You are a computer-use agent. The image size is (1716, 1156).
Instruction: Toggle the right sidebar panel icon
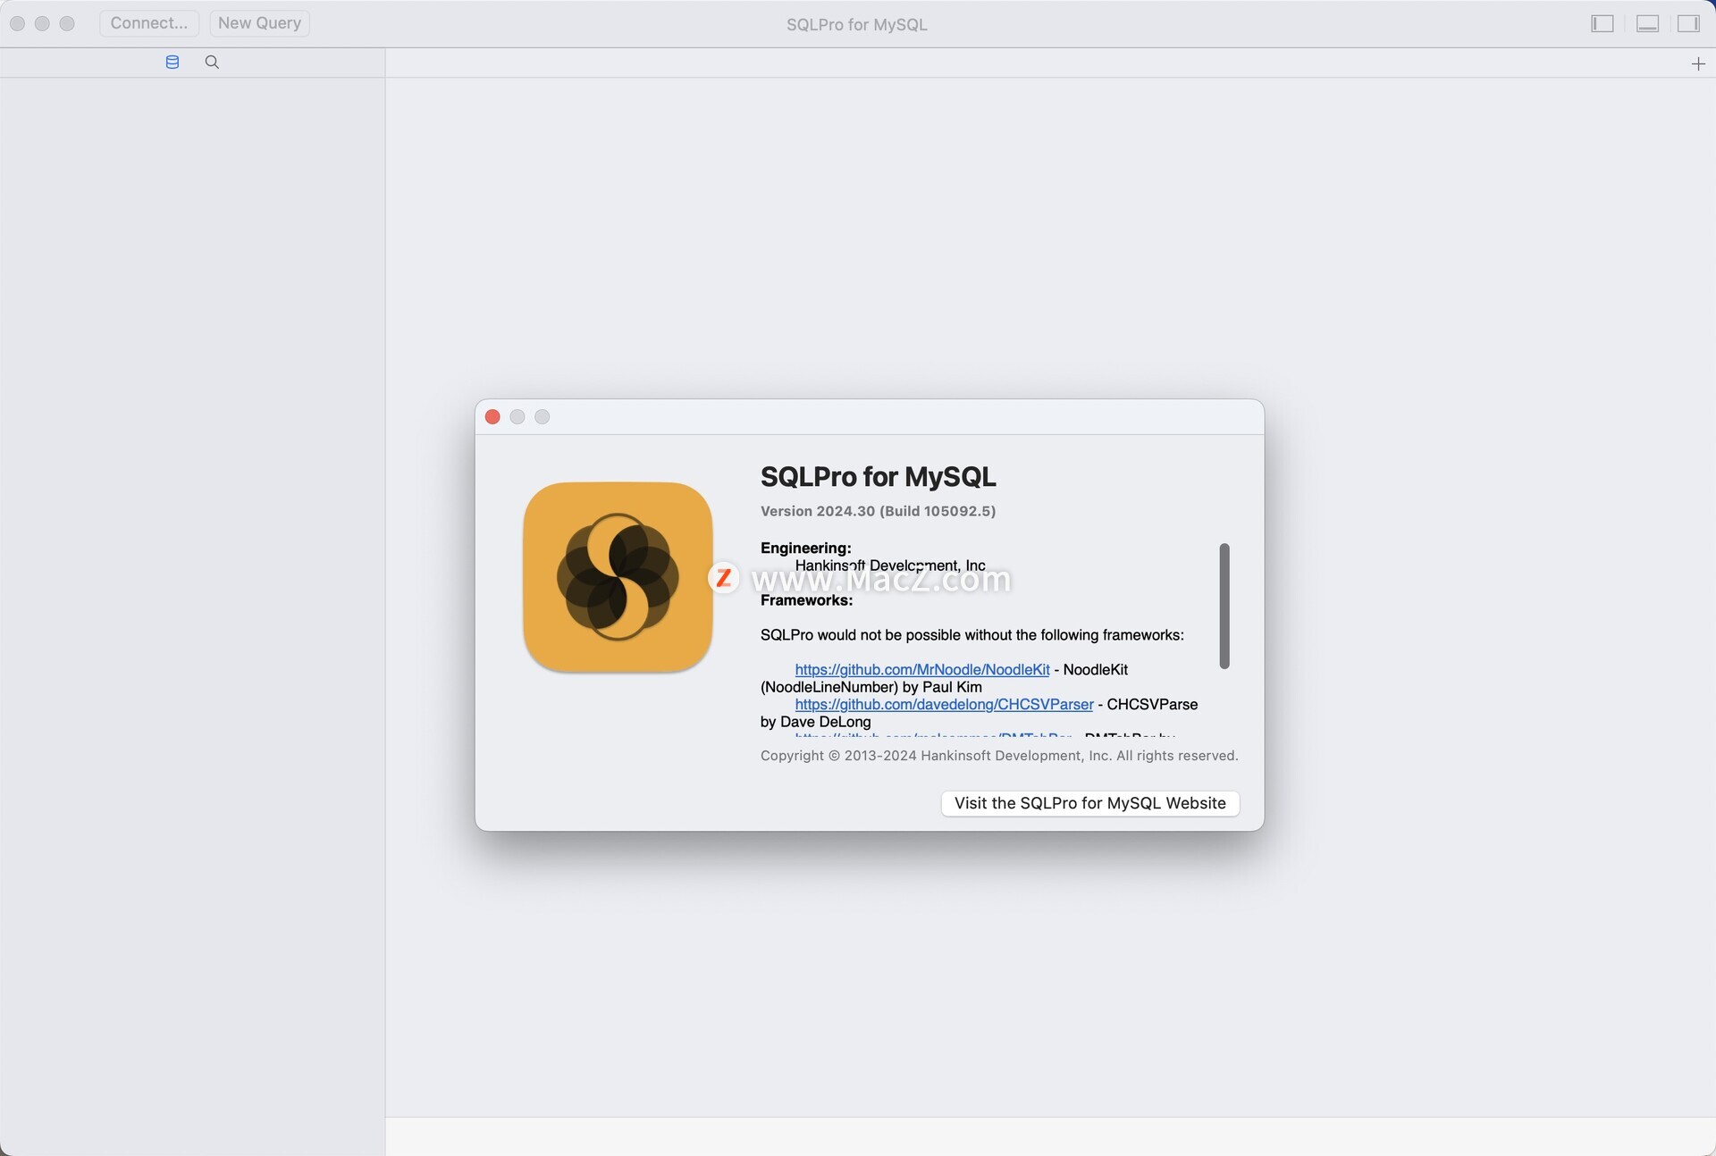(1688, 24)
